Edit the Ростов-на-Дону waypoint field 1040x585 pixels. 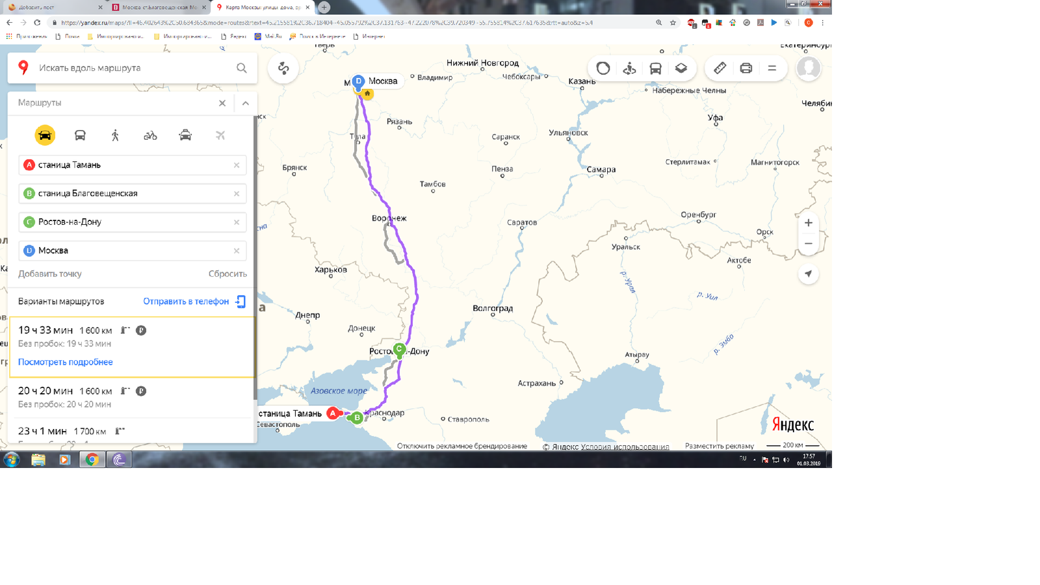point(133,222)
